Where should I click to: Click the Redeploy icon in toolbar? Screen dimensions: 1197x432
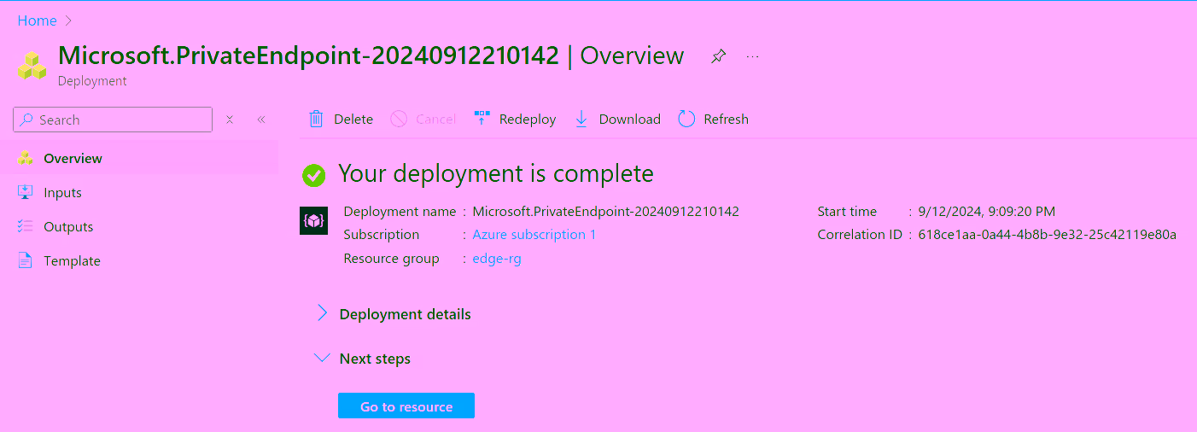482,120
